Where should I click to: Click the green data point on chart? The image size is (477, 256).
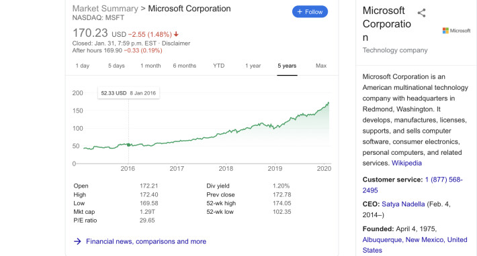click(x=128, y=145)
